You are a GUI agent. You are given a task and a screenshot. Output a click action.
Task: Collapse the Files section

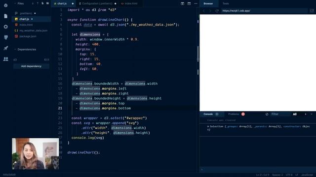[x=15, y=3]
